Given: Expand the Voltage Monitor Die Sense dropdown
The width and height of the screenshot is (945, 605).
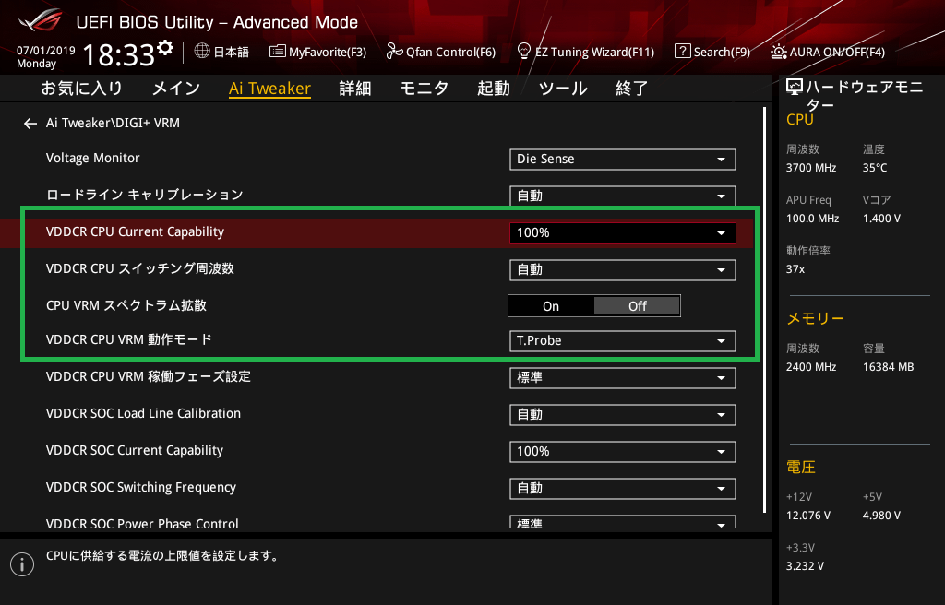Looking at the screenshot, I should (622, 159).
